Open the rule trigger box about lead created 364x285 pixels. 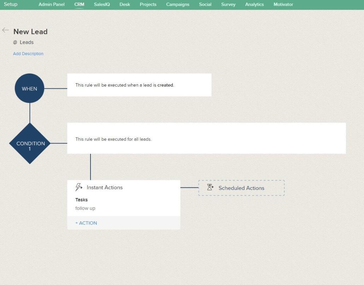coord(139,85)
